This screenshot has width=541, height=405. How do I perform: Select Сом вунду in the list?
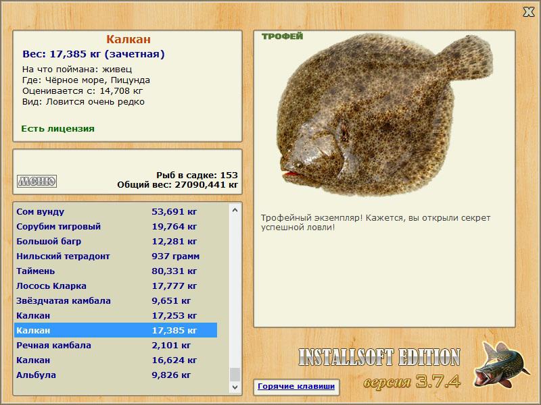(x=116, y=211)
